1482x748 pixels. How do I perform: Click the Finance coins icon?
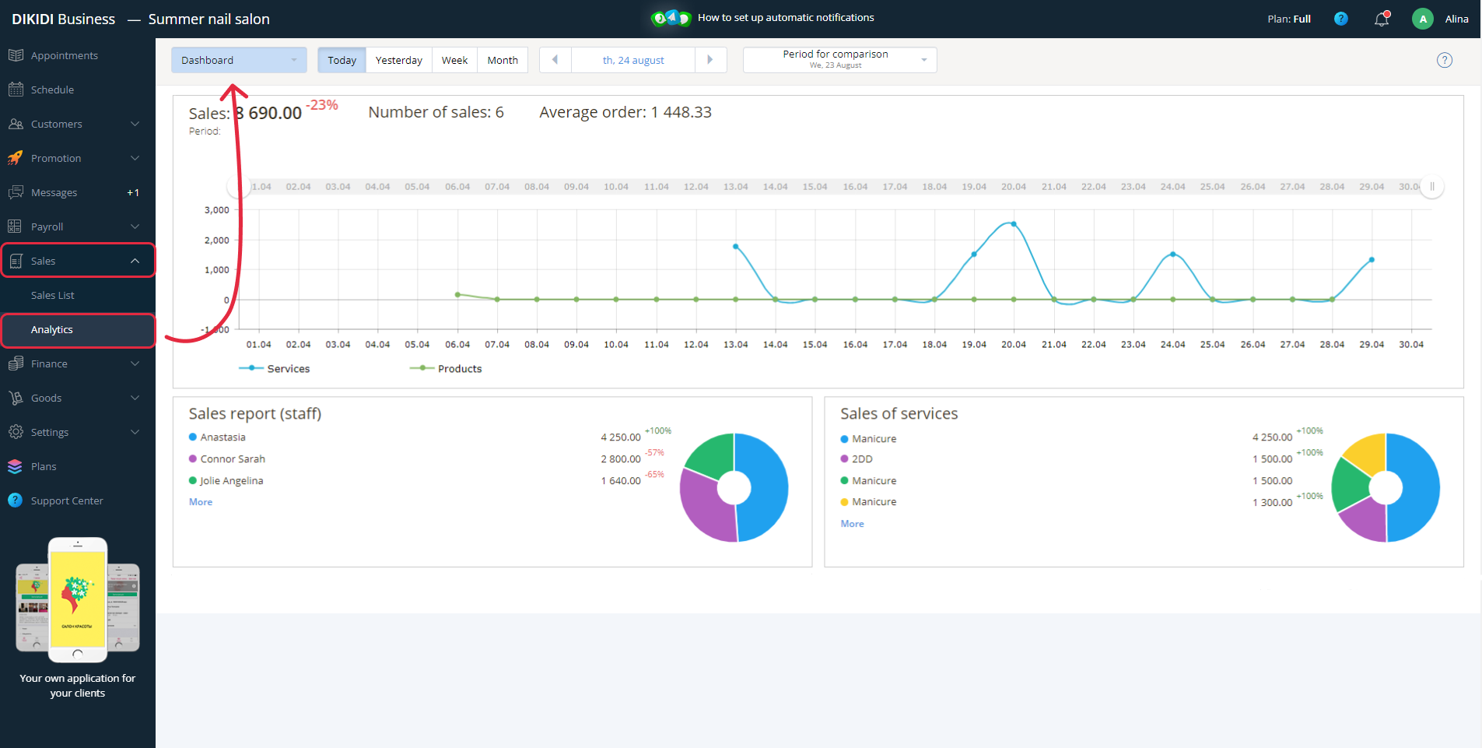pyautogui.click(x=16, y=363)
